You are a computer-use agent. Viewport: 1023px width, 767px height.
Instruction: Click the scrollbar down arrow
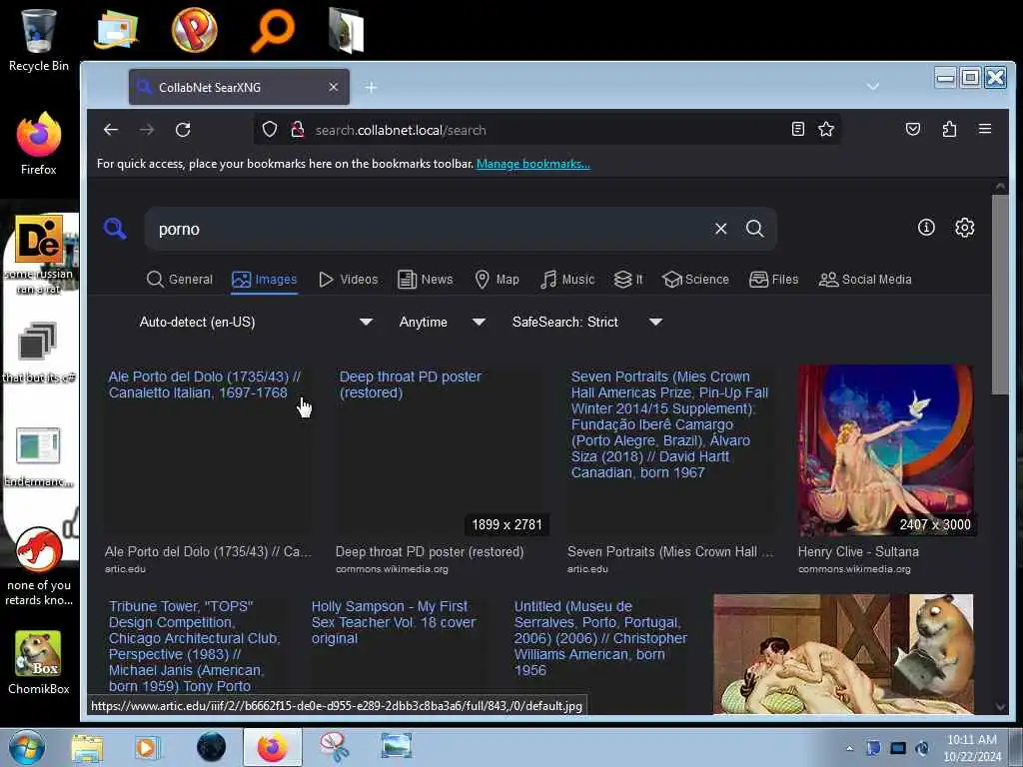pos(1000,707)
